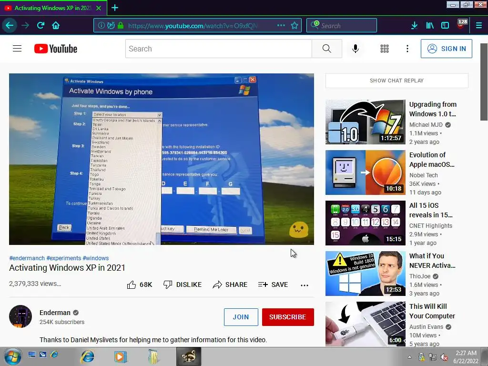Image resolution: width=488 pixels, height=366 pixels.
Task: Click the browser toolbar search box
Action: 342,26
